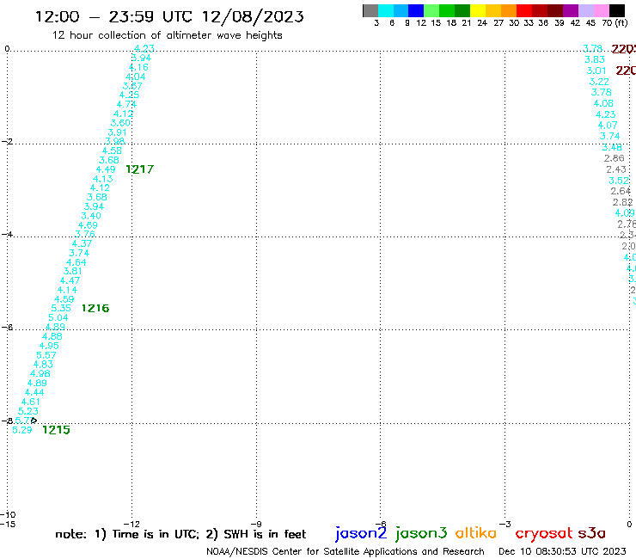Select wave height value 4.49
Screen dimensions: 636x559
pyautogui.click(x=106, y=169)
